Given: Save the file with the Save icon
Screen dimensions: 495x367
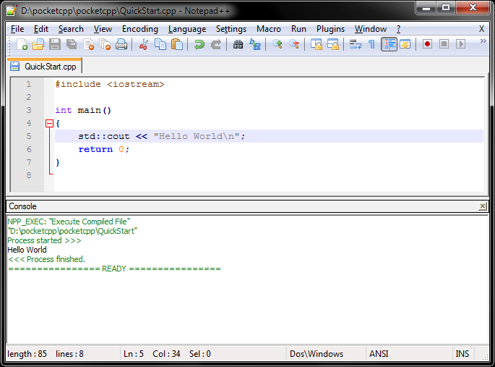Looking at the screenshot, I should pyautogui.click(x=55, y=44).
